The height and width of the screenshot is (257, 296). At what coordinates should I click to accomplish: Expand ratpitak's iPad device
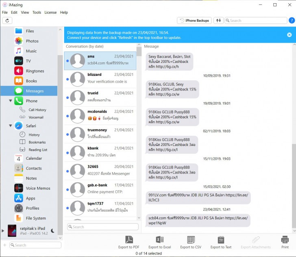click(2, 231)
